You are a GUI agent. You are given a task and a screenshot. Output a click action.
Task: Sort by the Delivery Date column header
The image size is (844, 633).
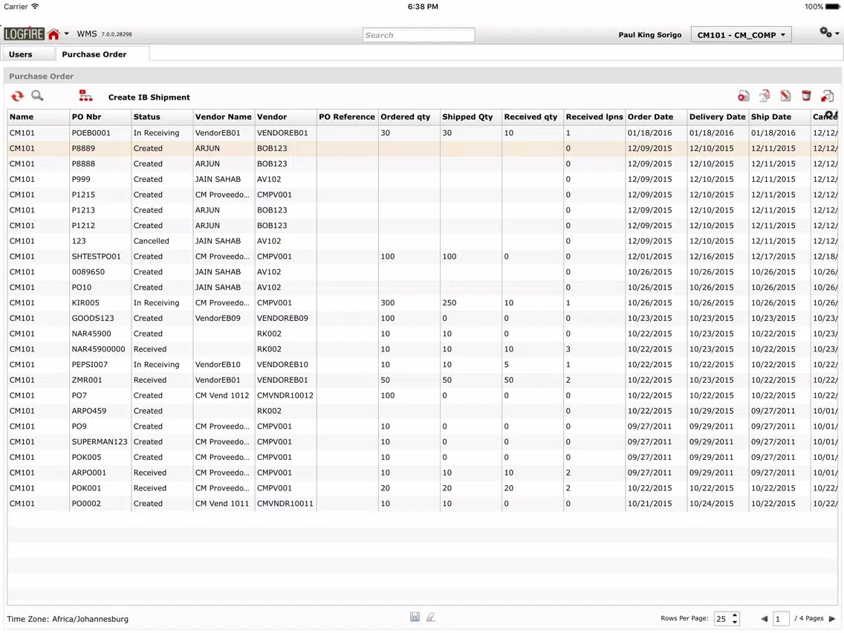pyautogui.click(x=718, y=117)
